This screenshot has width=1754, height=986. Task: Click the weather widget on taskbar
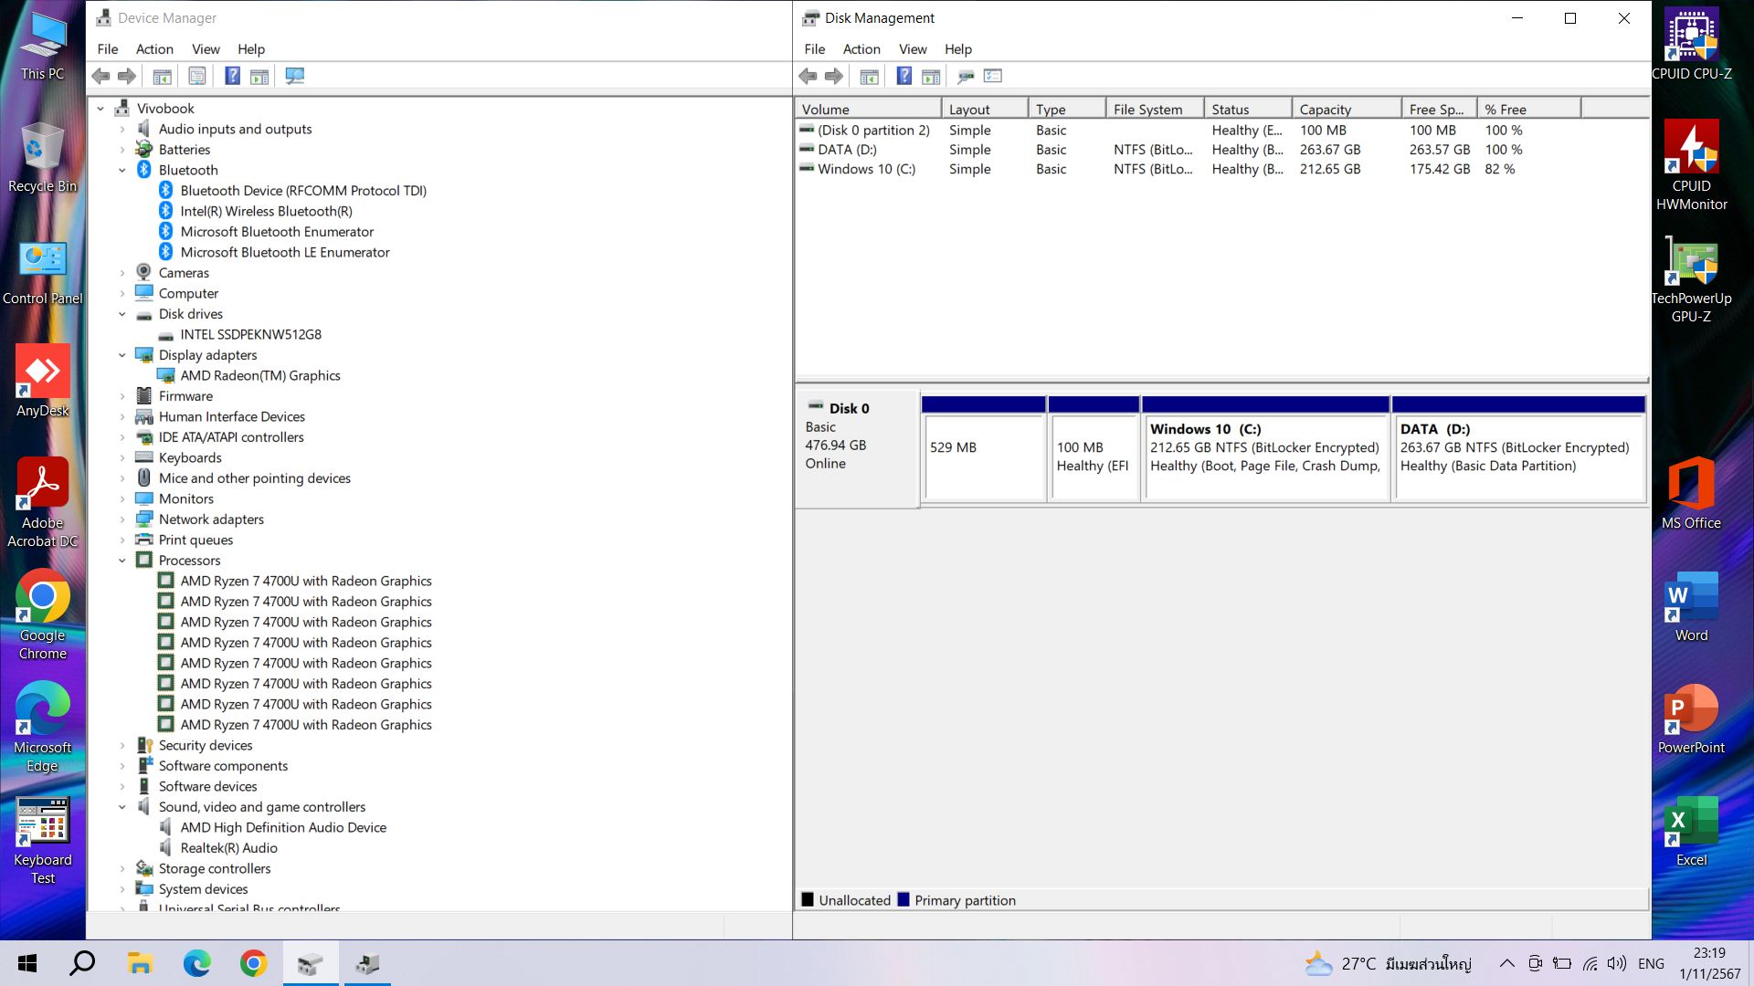point(1387,963)
